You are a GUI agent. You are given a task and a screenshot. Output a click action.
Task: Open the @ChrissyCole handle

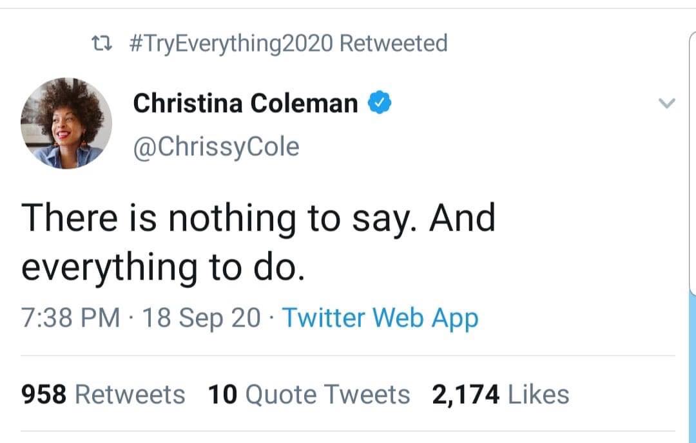216,147
